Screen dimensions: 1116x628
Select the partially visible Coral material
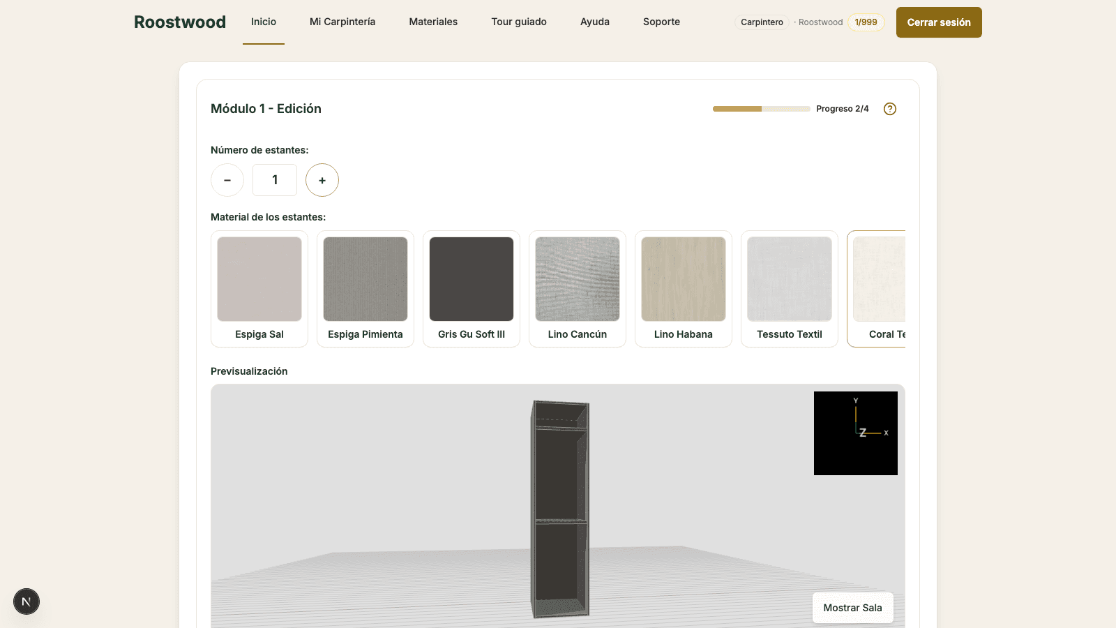877,289
